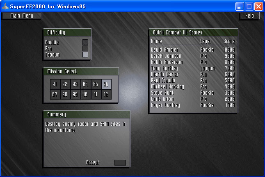The height and width of the screenshot is (177, 265).
Task: Click the Topgun difficulty label
Action: pyautogui.click(x=53, y=55)
